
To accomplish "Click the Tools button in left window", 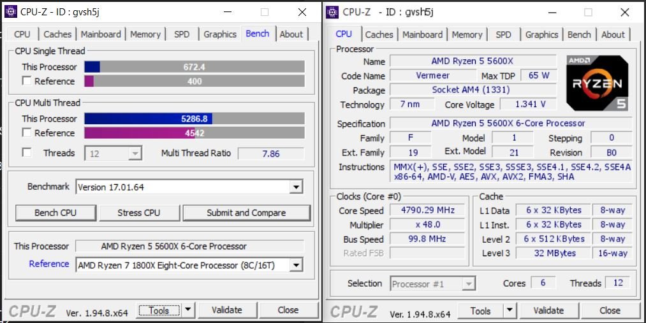I will (159, 310).
